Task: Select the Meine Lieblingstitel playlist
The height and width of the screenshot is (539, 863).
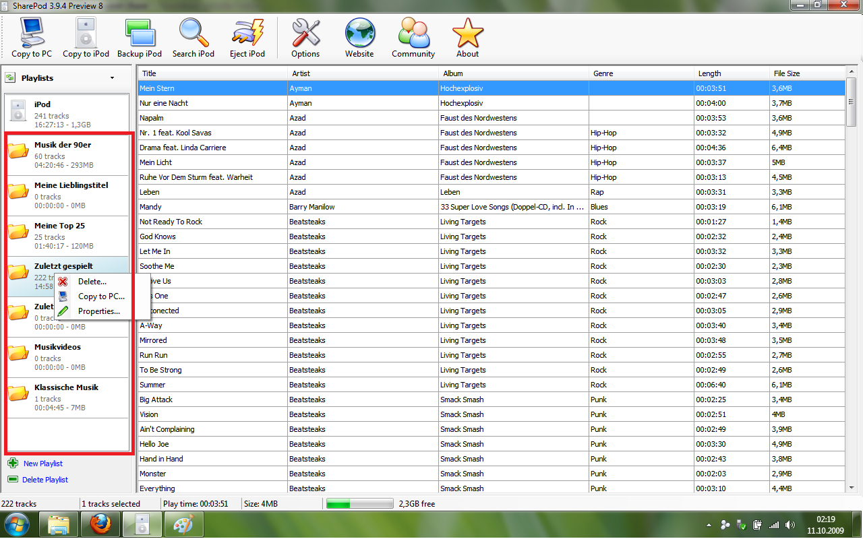Action: click(x=67, y=195)
